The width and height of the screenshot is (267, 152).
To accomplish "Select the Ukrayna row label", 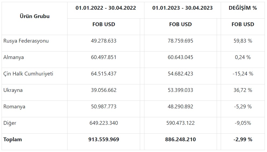I will click(x=13, y=90).
